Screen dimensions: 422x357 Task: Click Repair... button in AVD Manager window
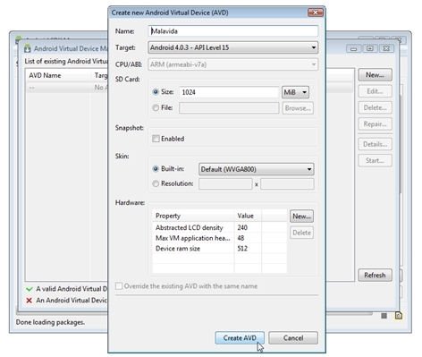tap(375, 124)
